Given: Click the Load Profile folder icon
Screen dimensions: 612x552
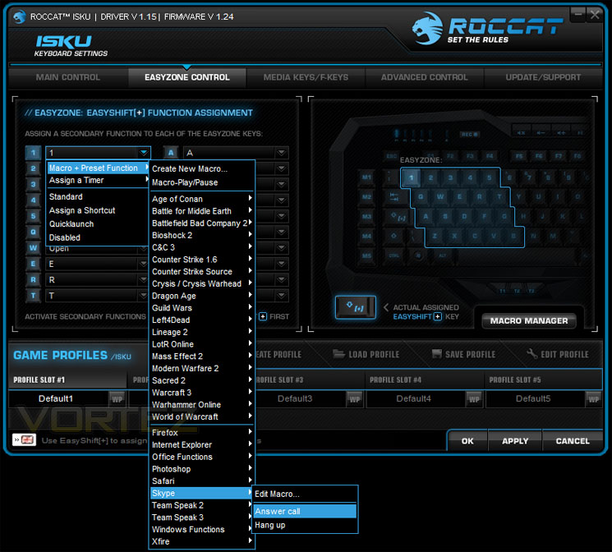Looking at the screenshot, I should (338, 354).
